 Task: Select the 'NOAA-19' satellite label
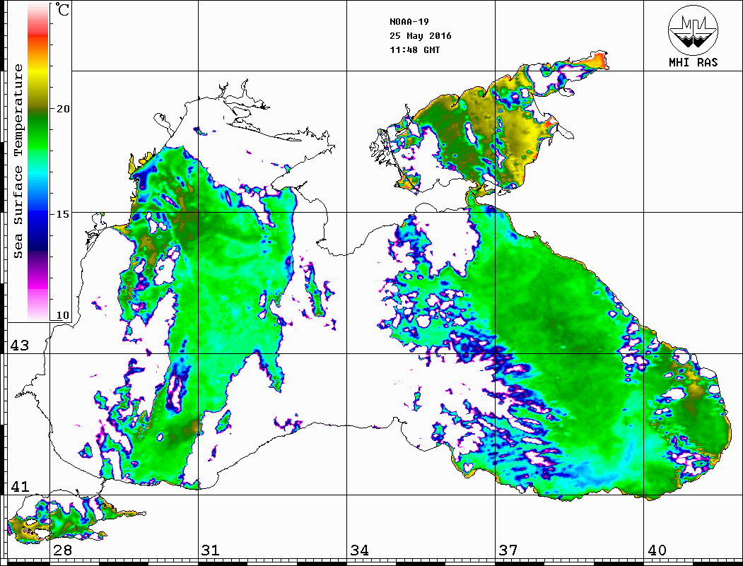coord(409,22)
